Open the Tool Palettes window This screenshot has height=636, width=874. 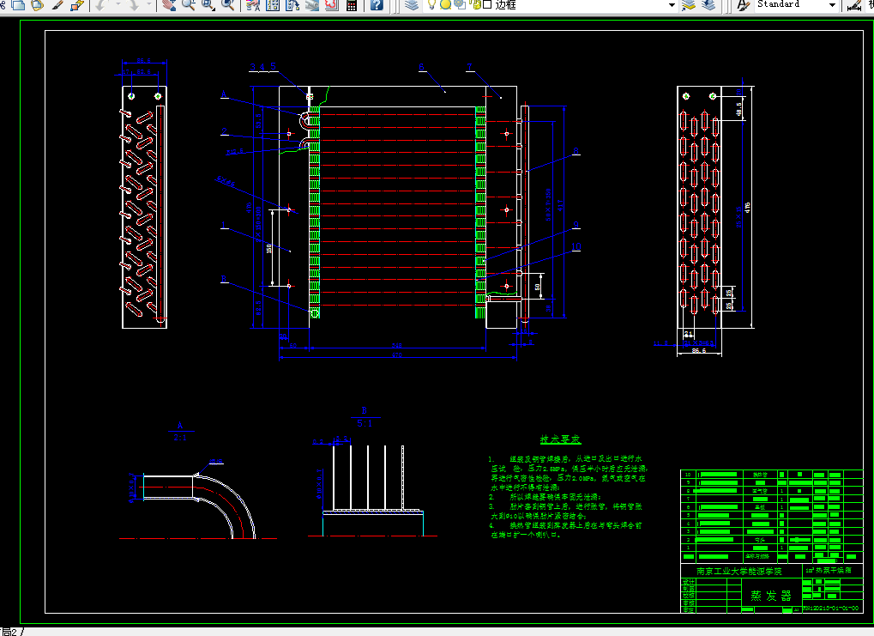292,5
